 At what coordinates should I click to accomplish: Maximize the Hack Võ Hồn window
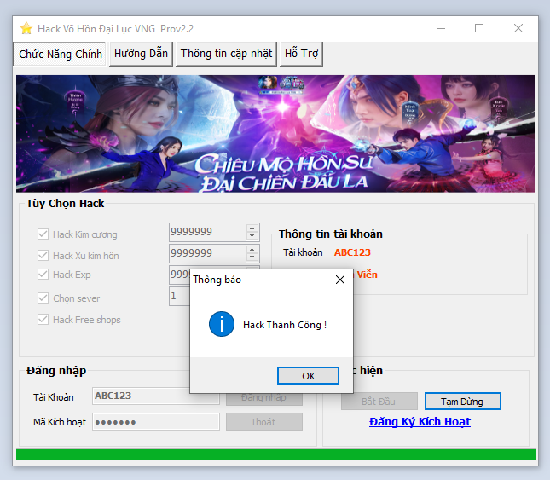tap(479, 28)
